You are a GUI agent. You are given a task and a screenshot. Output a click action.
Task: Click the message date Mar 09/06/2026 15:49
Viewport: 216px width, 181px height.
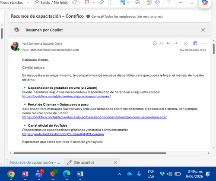[x=193, y=50]
